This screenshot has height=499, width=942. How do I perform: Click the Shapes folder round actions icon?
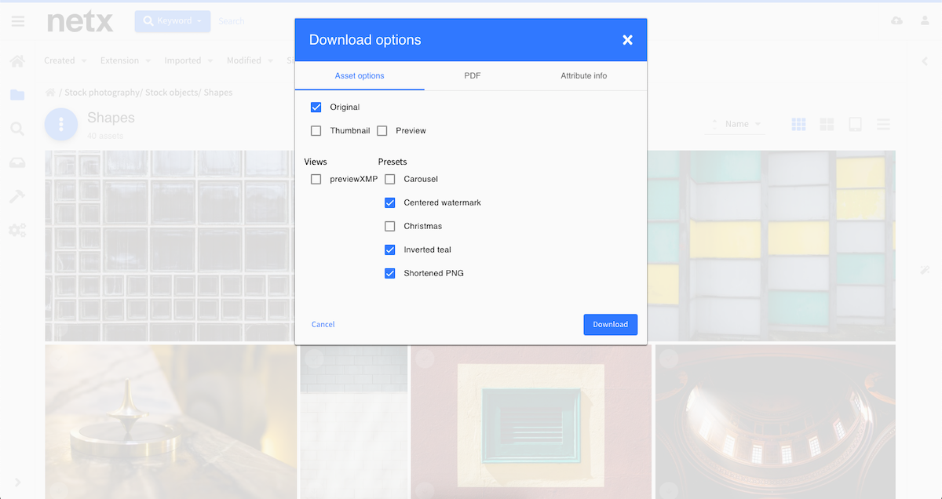(61, 124)
